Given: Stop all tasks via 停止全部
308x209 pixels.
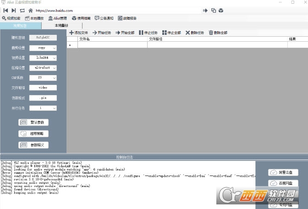Looking at the screenshot, I should click(171, 33).
